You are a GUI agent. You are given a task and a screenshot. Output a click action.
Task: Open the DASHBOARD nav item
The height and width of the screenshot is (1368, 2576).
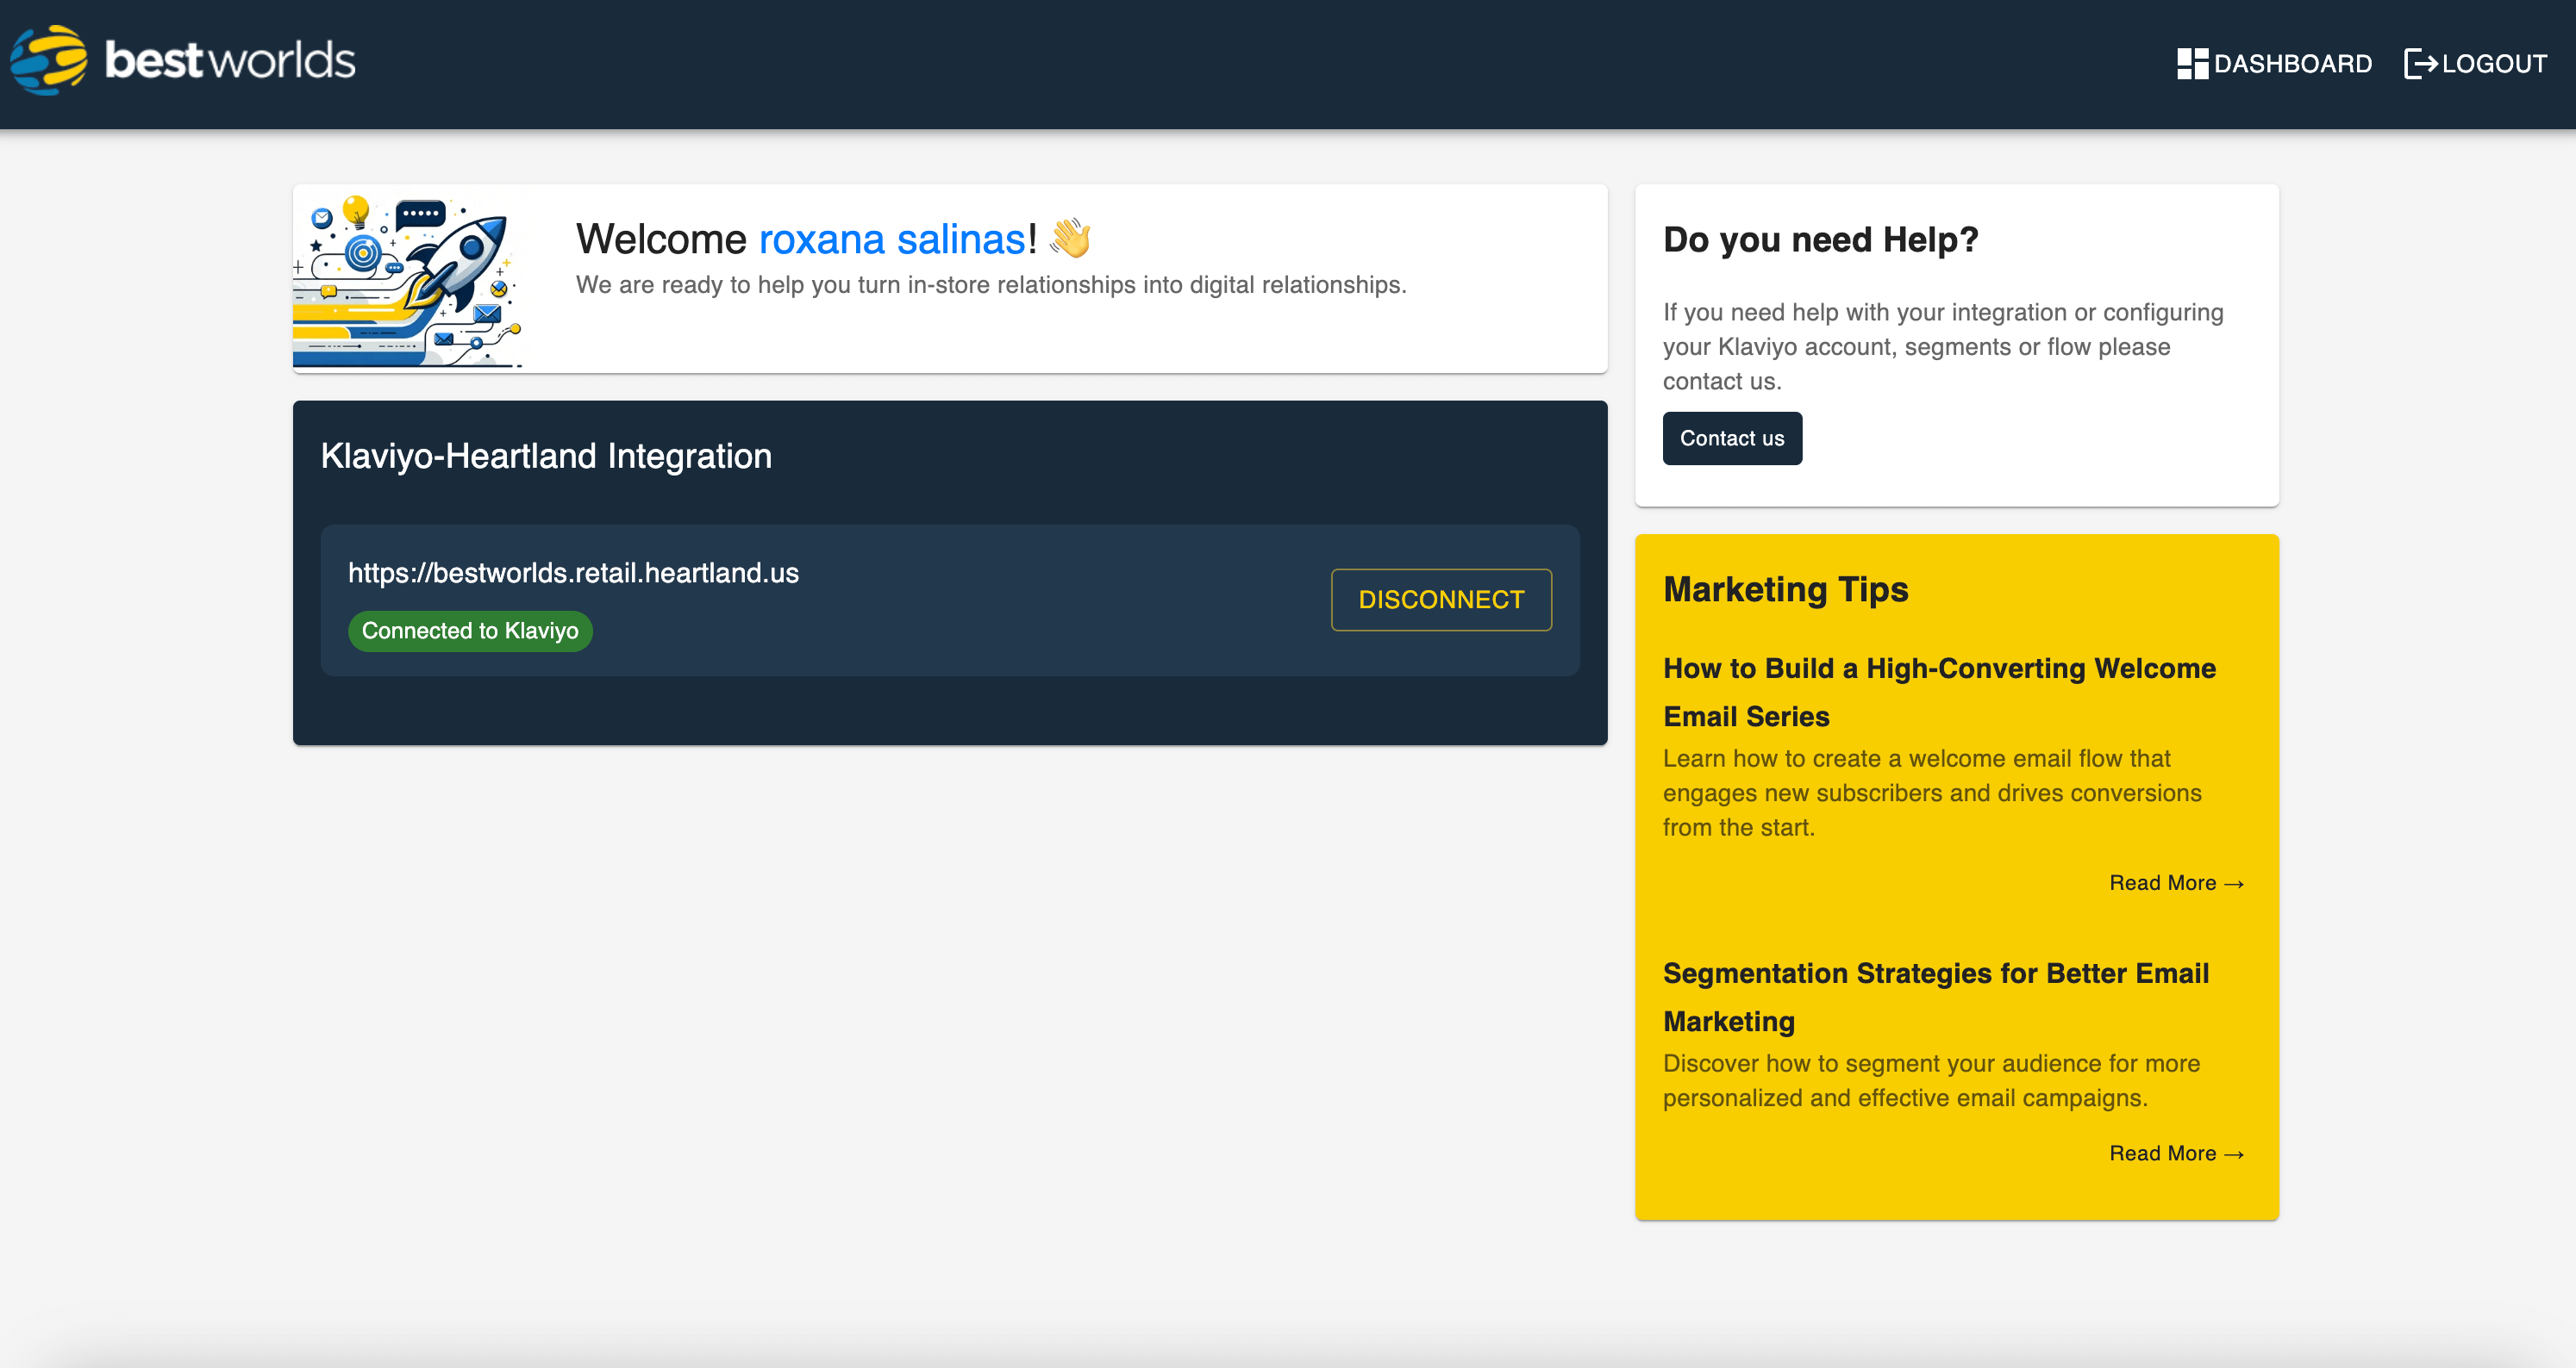[2274, 63]
